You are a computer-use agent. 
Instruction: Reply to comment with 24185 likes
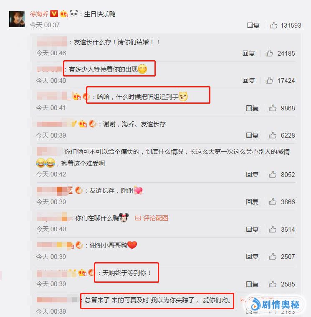248,54
